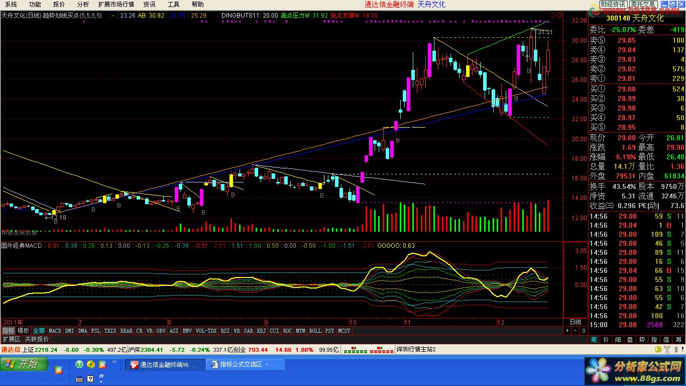The image size is (686, 386).
Task: Switch indicator to SAR
Action: (248, 331)
